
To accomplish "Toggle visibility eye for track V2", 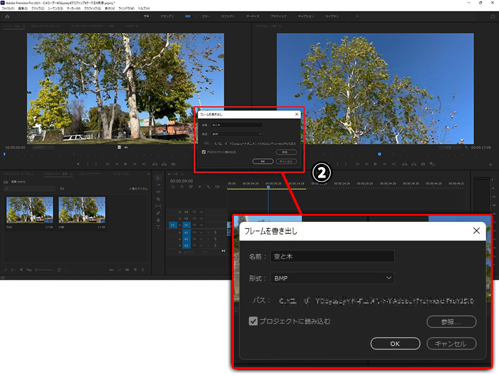I will click(x=201, y=219).
